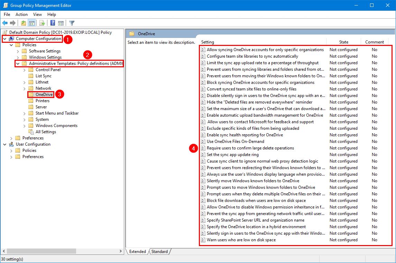This screenshot has width=396, height=263.
Task: Select Preferences under Computer Configuration
Action: (x=33, y=138)
